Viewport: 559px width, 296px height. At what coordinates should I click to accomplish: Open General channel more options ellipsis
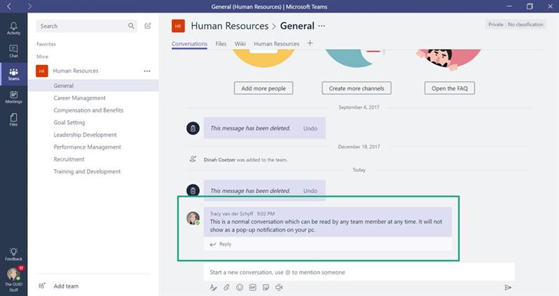point(321,26)
